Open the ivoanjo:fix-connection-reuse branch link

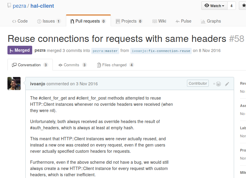tap(161, 51)
